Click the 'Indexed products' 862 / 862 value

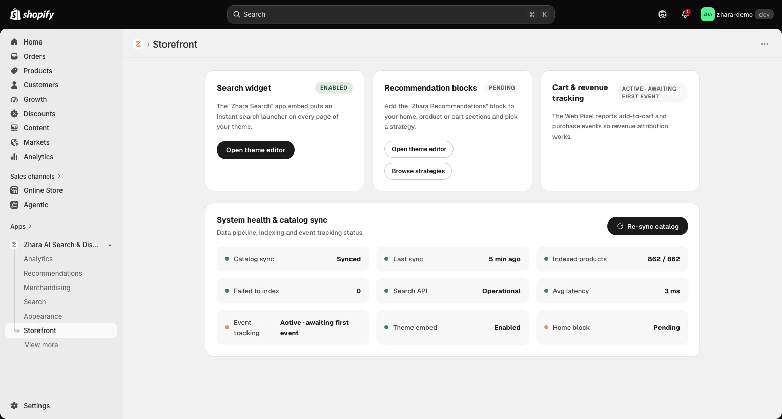664,259
